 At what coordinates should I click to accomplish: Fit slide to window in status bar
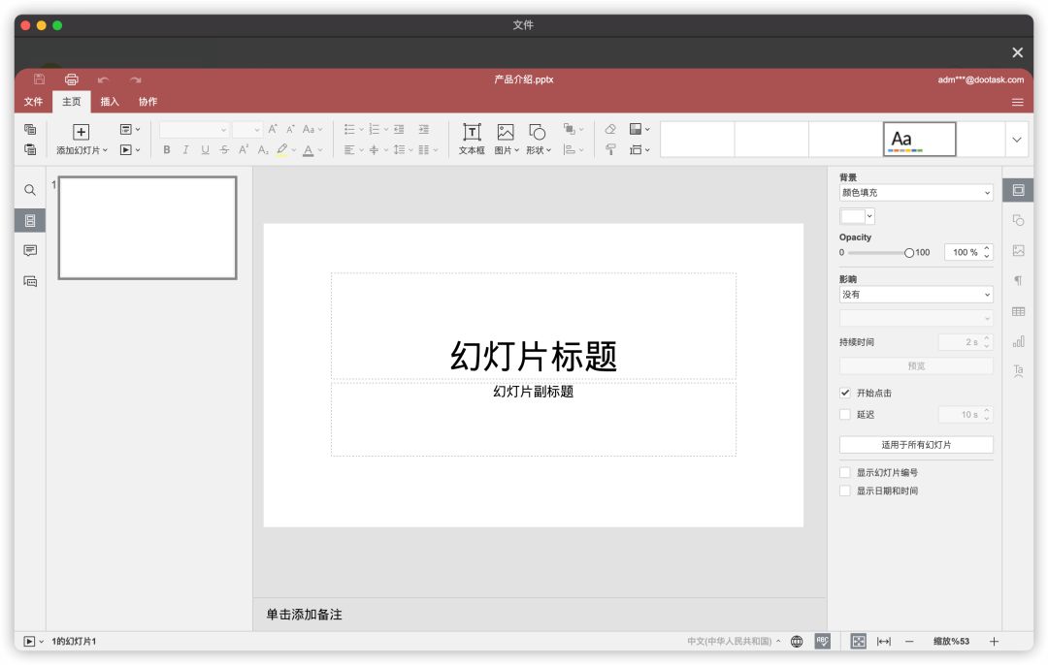coord(858,641)
